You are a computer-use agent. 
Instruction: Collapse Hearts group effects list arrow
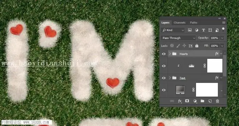coord(221,54)
